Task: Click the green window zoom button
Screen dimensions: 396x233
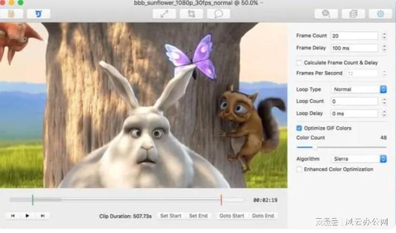Action: (x=20, y=2)
